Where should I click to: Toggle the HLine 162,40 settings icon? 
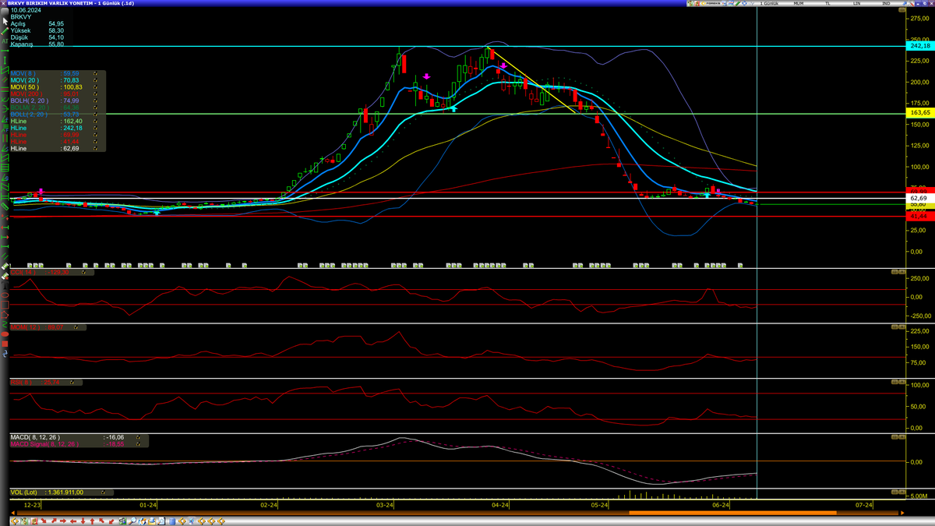(95, 121)
